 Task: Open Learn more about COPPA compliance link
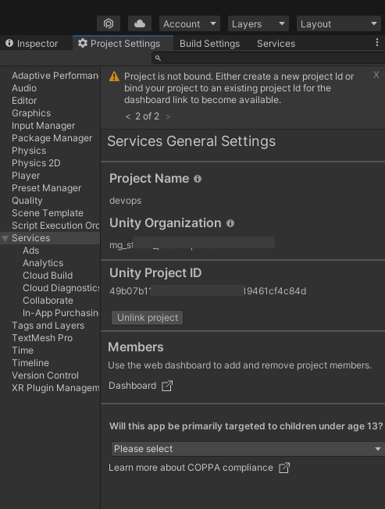coord(191,468)
